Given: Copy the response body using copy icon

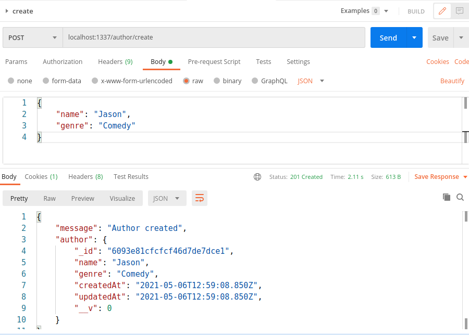Looking at the screenshot, I should pyautogui.click(x=446, y=197).
